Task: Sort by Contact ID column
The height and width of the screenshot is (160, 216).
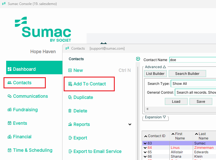Action: [156, 136]
